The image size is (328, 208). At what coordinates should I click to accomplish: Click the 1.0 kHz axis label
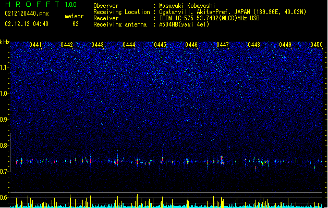pyautogui.click(x=4, y=94)
